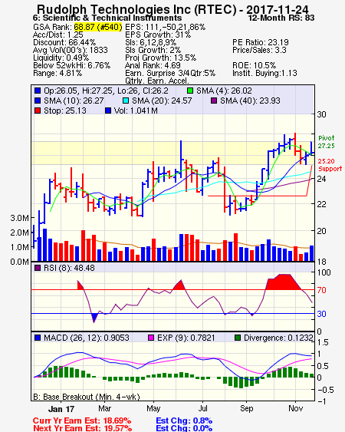Click the B: Base Breakout (Min. 4-wk) note

[87, 397]
